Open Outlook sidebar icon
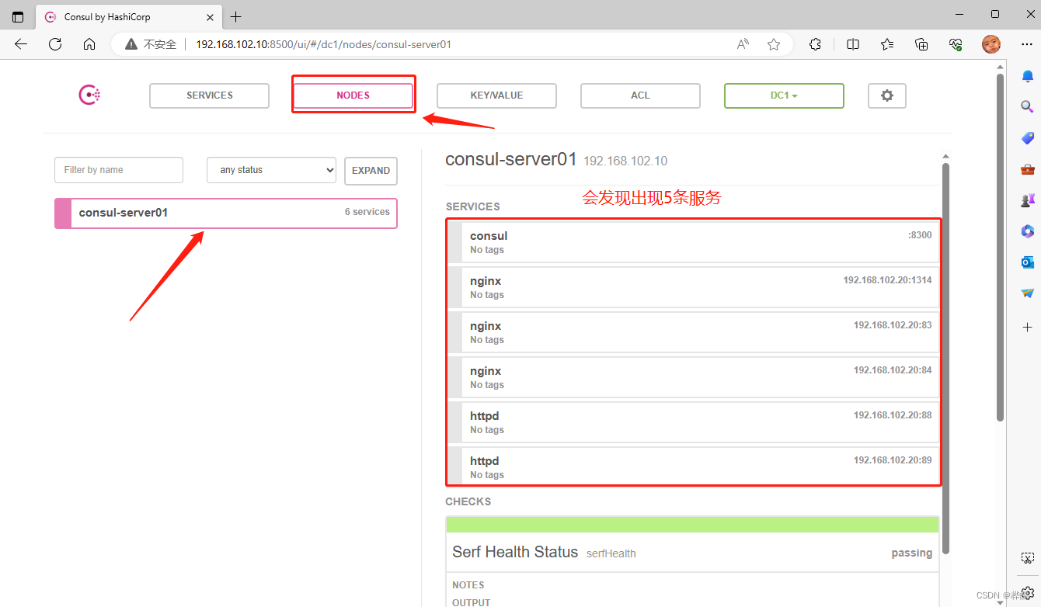The width and height of the screenshot is (1041, 607). 1027,262
